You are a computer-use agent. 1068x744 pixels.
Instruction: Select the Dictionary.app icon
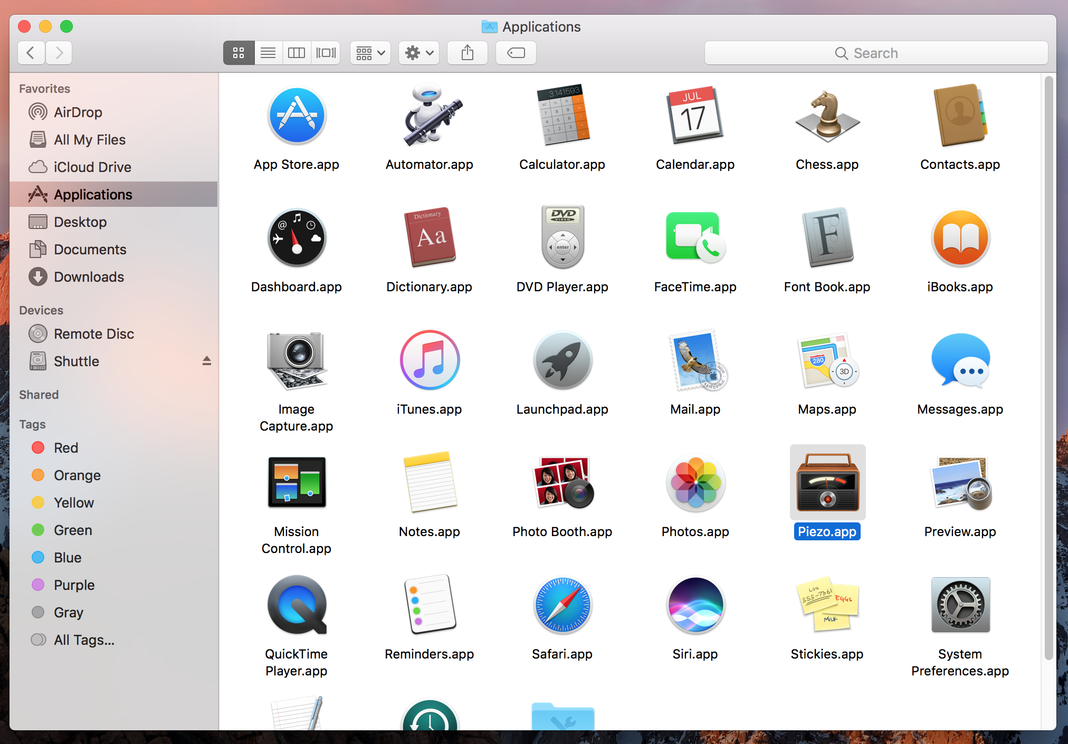click(x=430, y=237)
